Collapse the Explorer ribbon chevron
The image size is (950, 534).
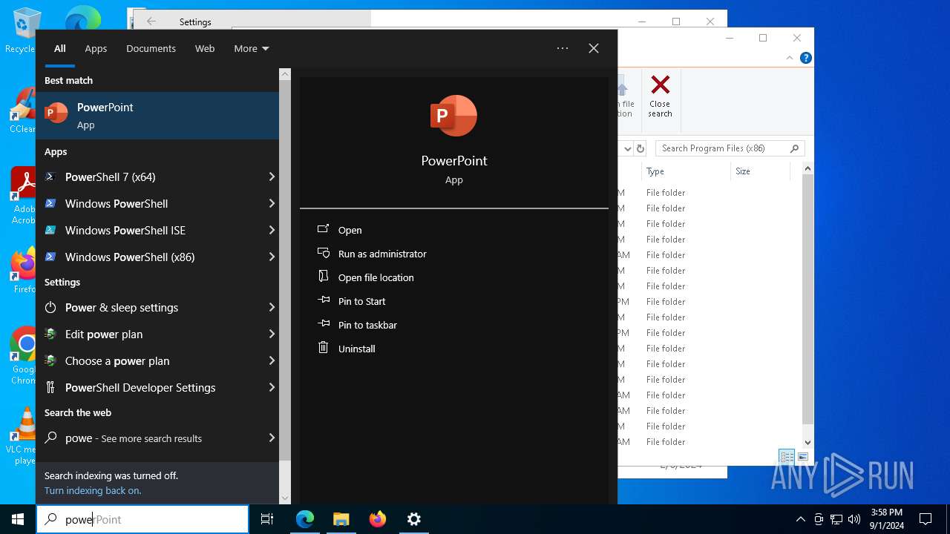click(x=790, y=58)
